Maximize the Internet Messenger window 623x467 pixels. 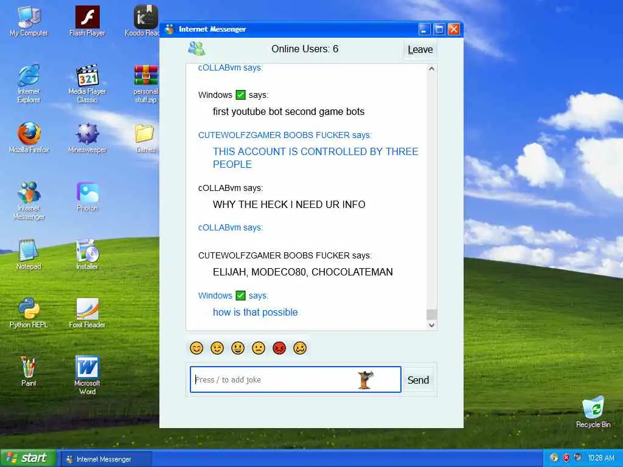point(439,29)
